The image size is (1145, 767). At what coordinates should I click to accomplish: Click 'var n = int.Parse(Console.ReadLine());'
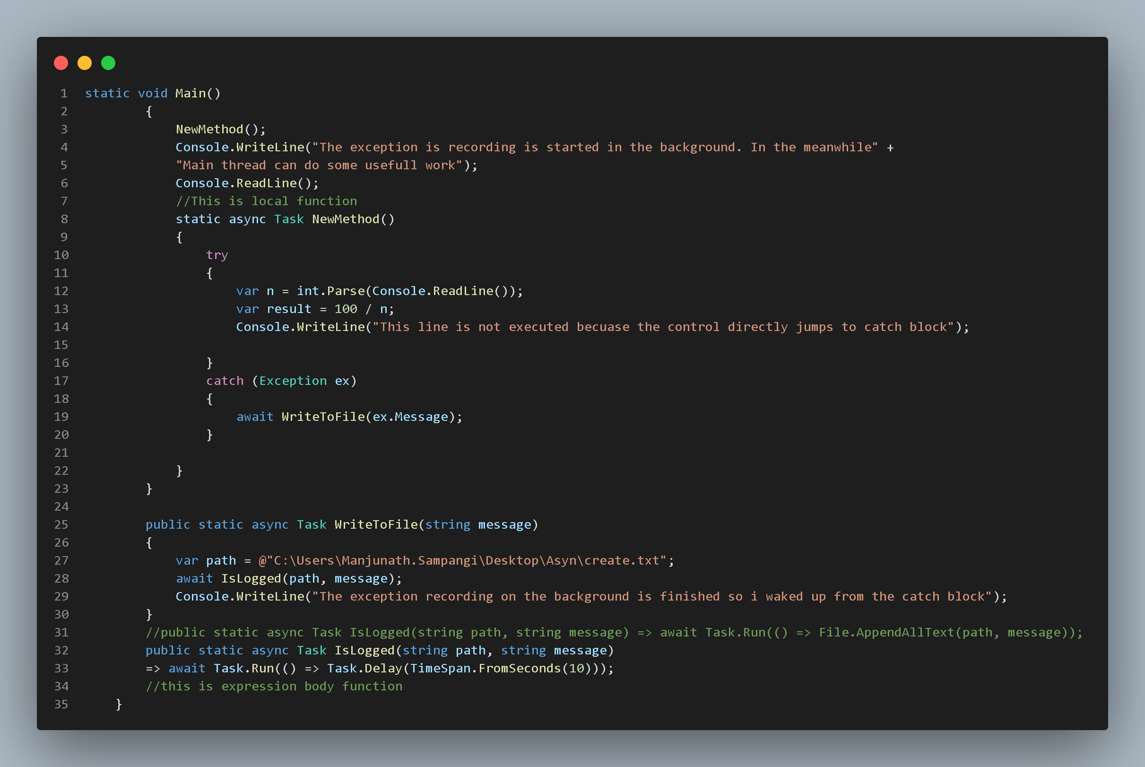coord(380,291)
